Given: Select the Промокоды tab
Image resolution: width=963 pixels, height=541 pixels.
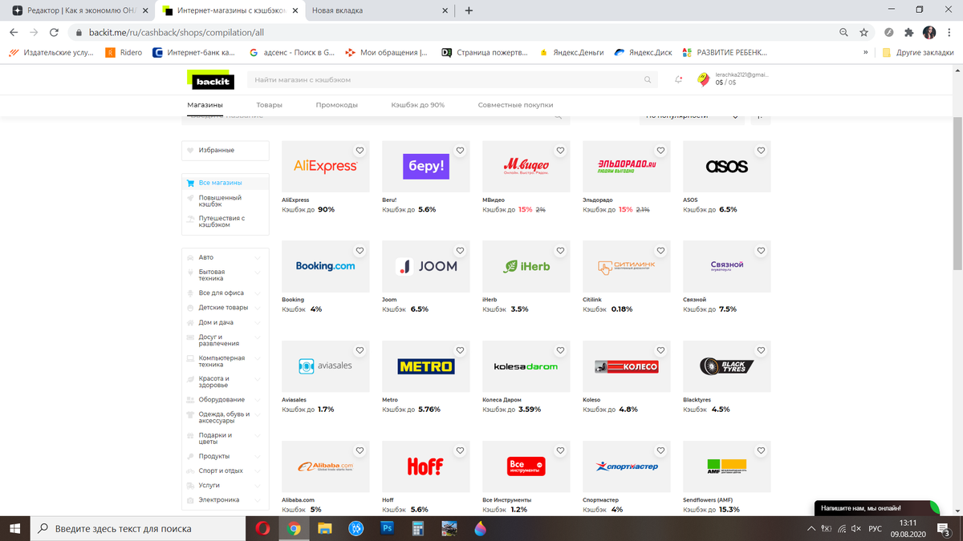Looking at the screenshot, I should tap(337, 105).
